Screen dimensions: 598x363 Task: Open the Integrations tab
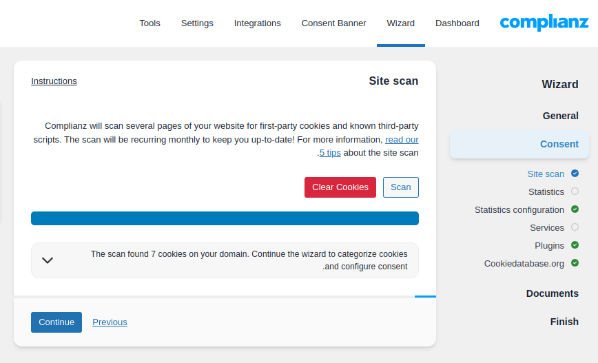[x=257, y=23]
